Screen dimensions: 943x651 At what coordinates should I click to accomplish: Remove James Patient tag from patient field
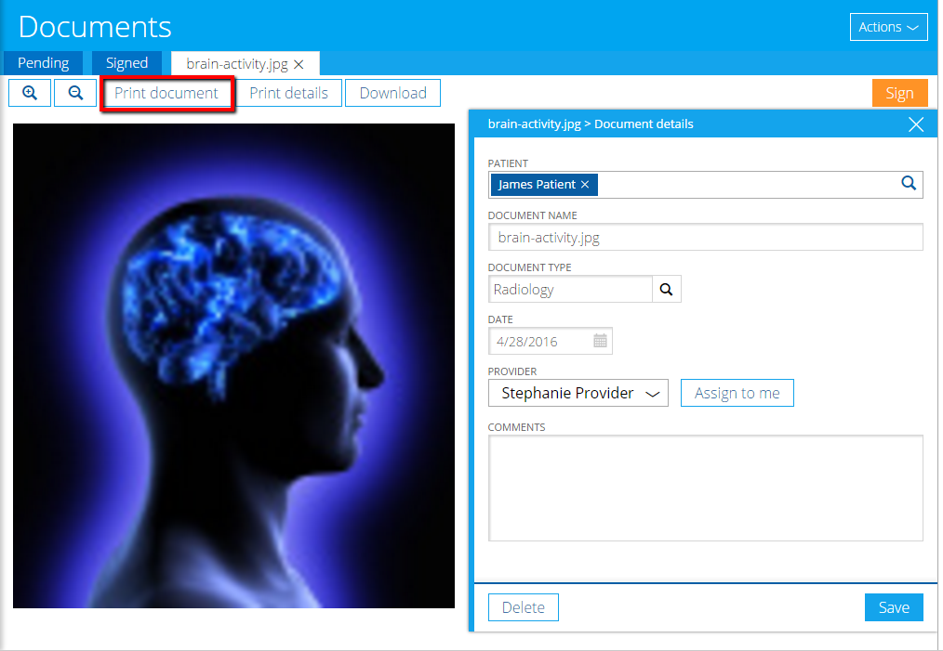[585, 185]
